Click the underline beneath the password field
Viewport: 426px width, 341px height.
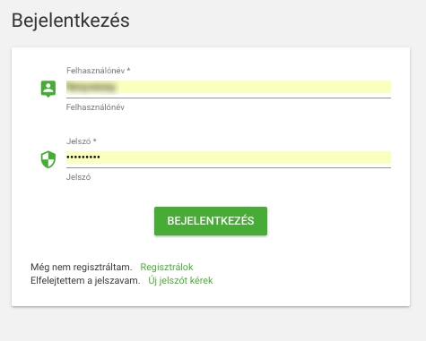[x=229, y=167]
